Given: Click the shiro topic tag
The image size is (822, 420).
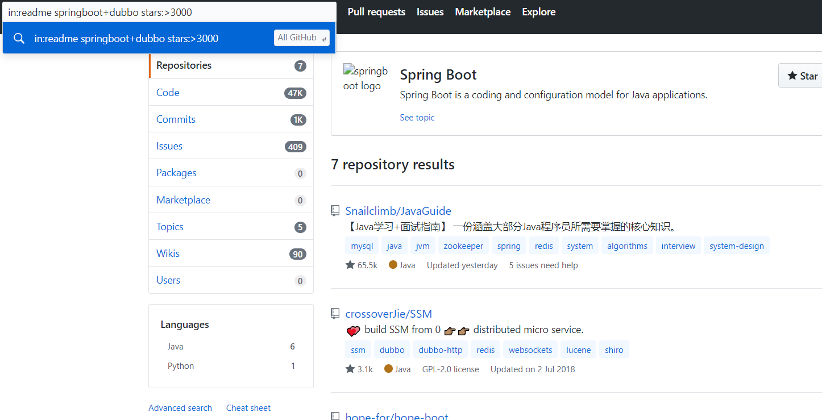Looking at the screenshot, I should [614, 350].
